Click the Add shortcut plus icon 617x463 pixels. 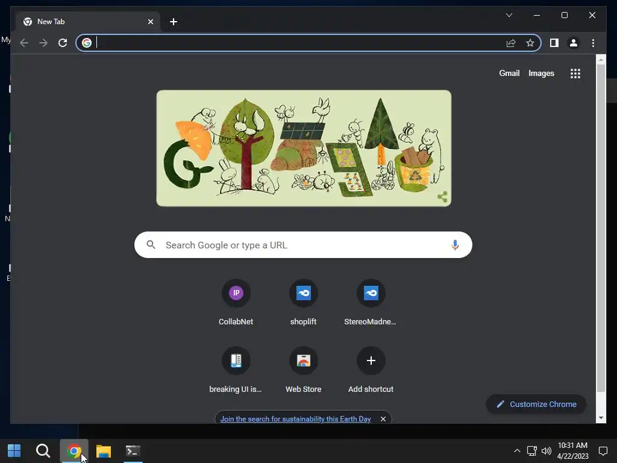pos(371,361)
